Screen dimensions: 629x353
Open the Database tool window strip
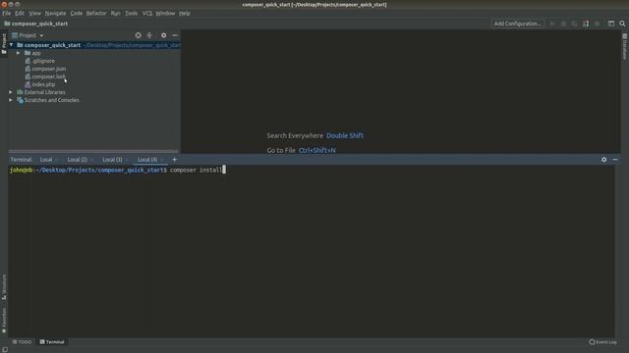pos(625,46)
